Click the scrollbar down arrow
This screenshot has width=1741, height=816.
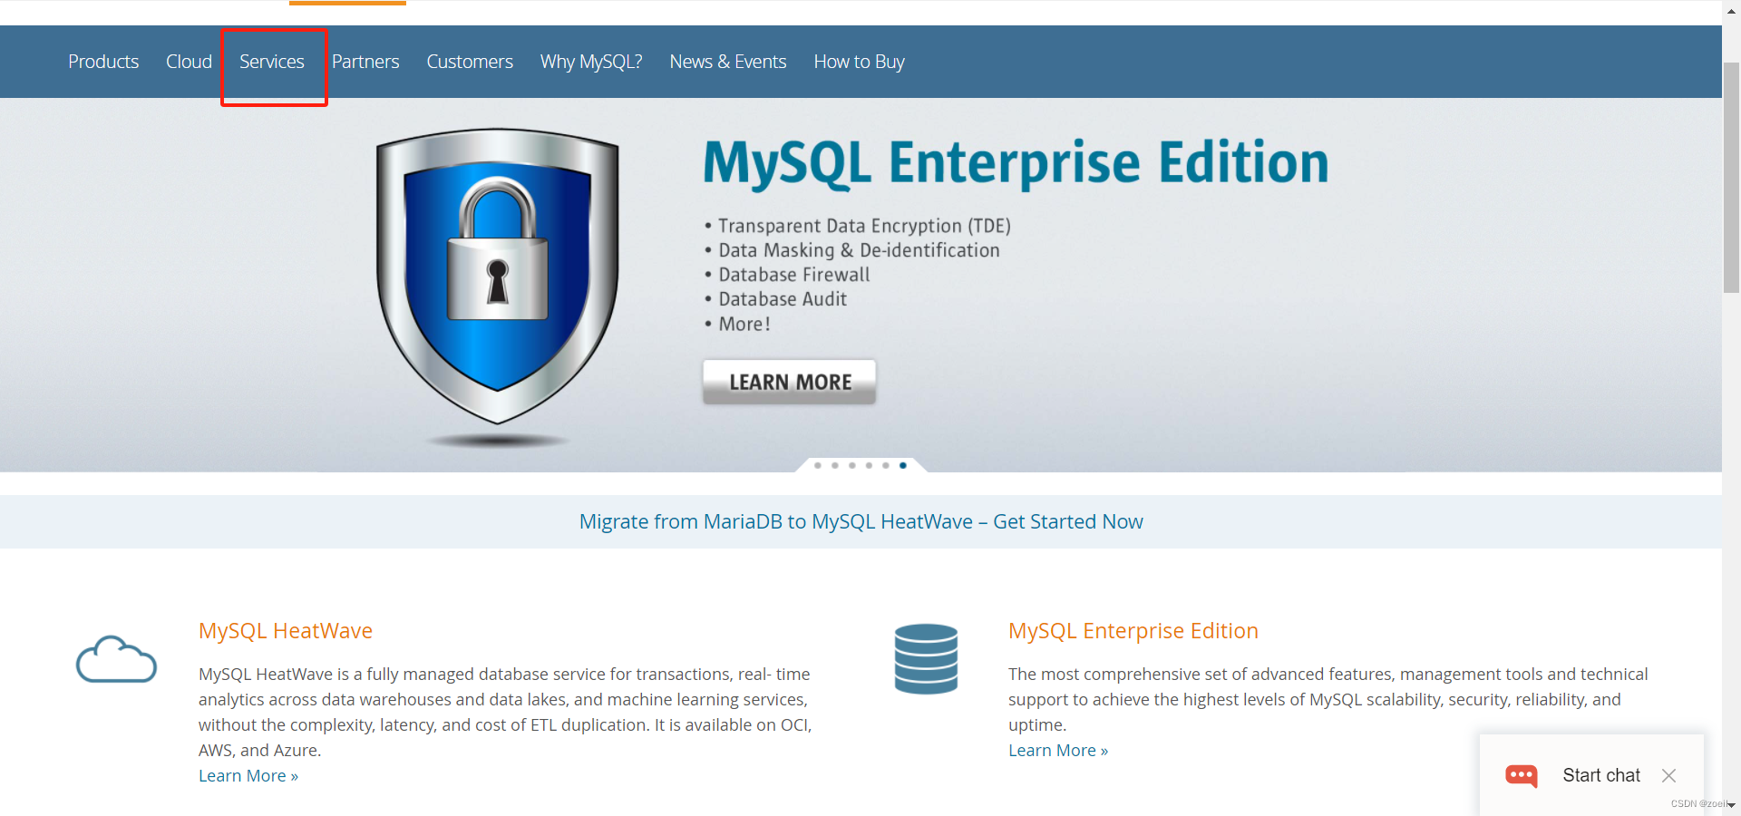click(x=1731, y=805)
